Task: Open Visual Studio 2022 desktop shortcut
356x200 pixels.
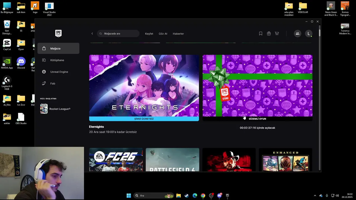Action: 49,9
